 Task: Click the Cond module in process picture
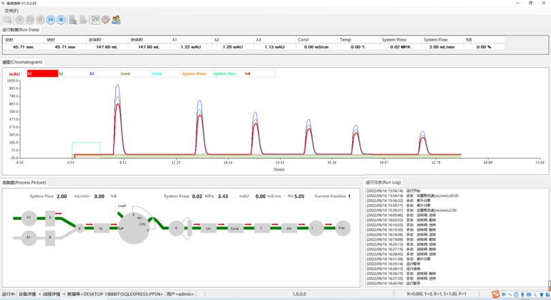click(x=234, y=229)
